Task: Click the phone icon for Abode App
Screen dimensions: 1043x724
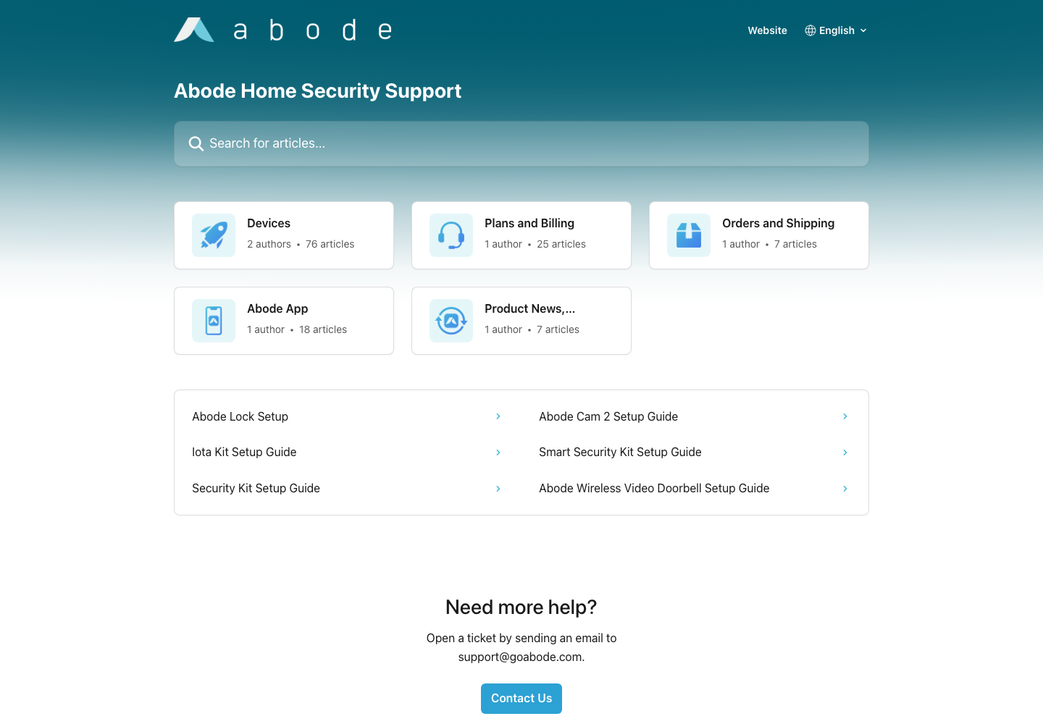Action: pos(214,321)
